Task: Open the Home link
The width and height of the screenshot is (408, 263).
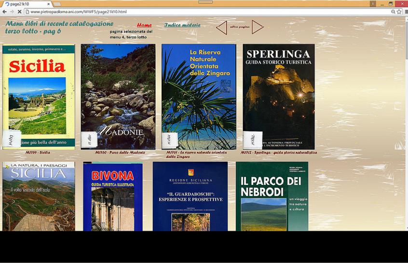Action: pyautogui.click(x=144, y=25)
